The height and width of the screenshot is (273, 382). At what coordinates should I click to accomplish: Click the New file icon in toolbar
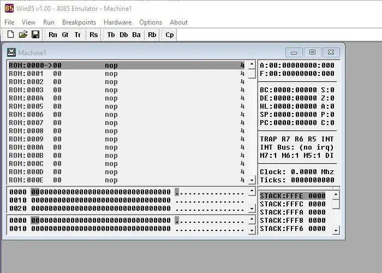click(x=10, y=34)
